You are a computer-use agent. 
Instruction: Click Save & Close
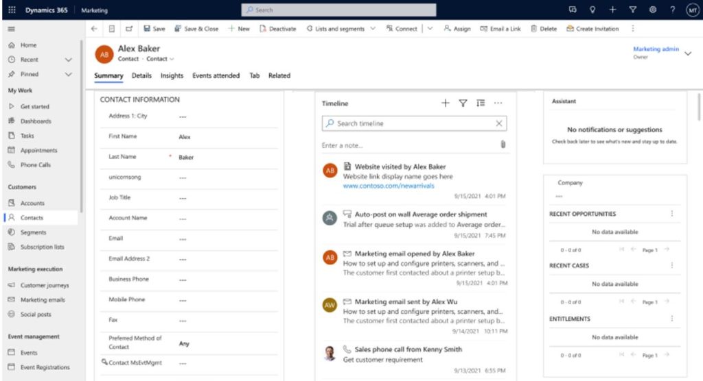196,29
